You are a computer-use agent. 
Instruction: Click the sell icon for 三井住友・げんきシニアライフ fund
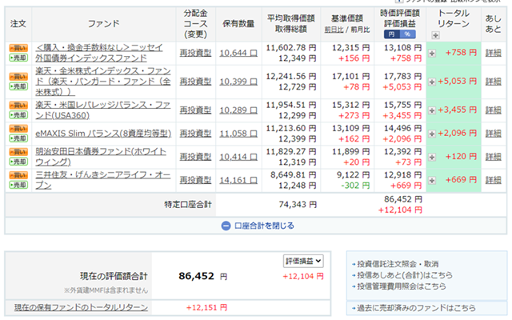(17, 185)
